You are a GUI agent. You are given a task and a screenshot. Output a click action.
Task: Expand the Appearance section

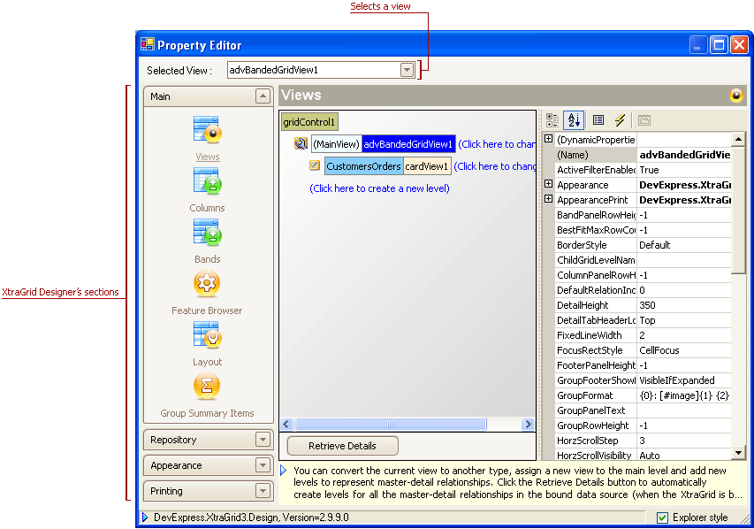[263, 465]
